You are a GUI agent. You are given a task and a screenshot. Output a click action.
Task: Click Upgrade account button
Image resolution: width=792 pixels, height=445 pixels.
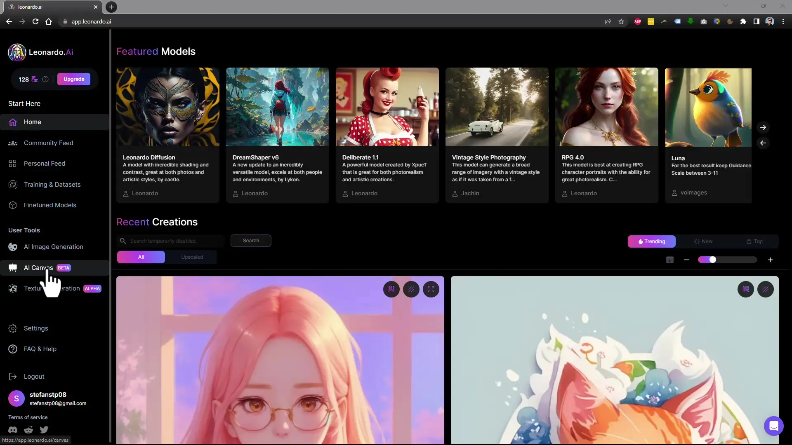[73, 79]
